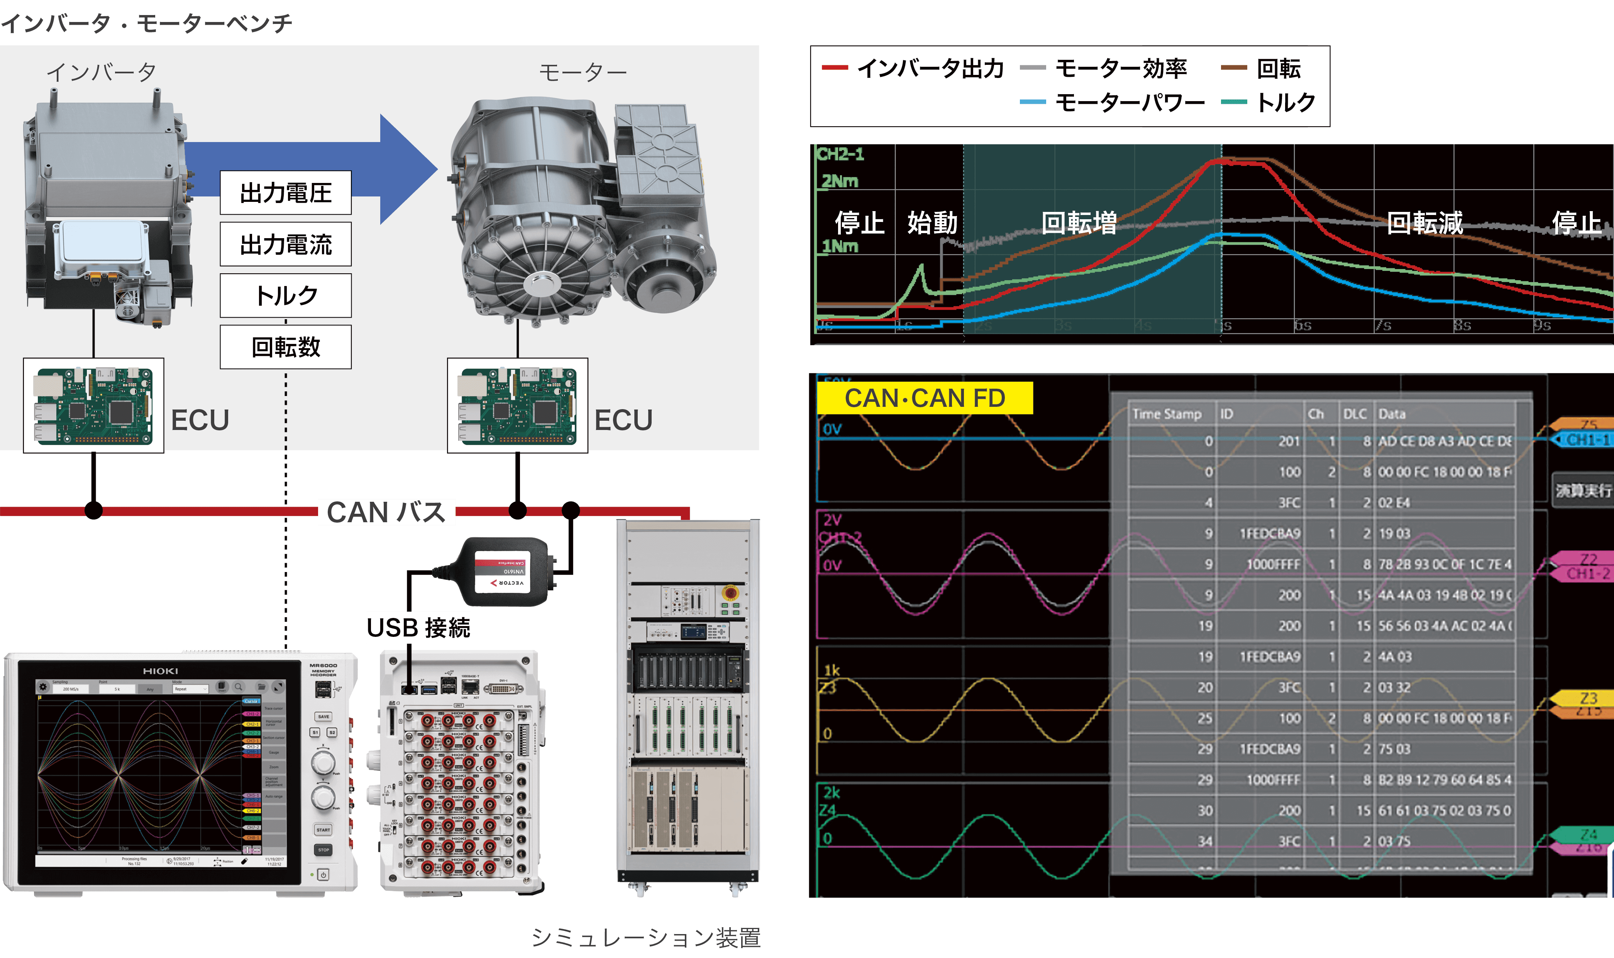Open the Sampling 200 MS/s selector
This screenshot has width=1614, height=958.
coord(71,689)
